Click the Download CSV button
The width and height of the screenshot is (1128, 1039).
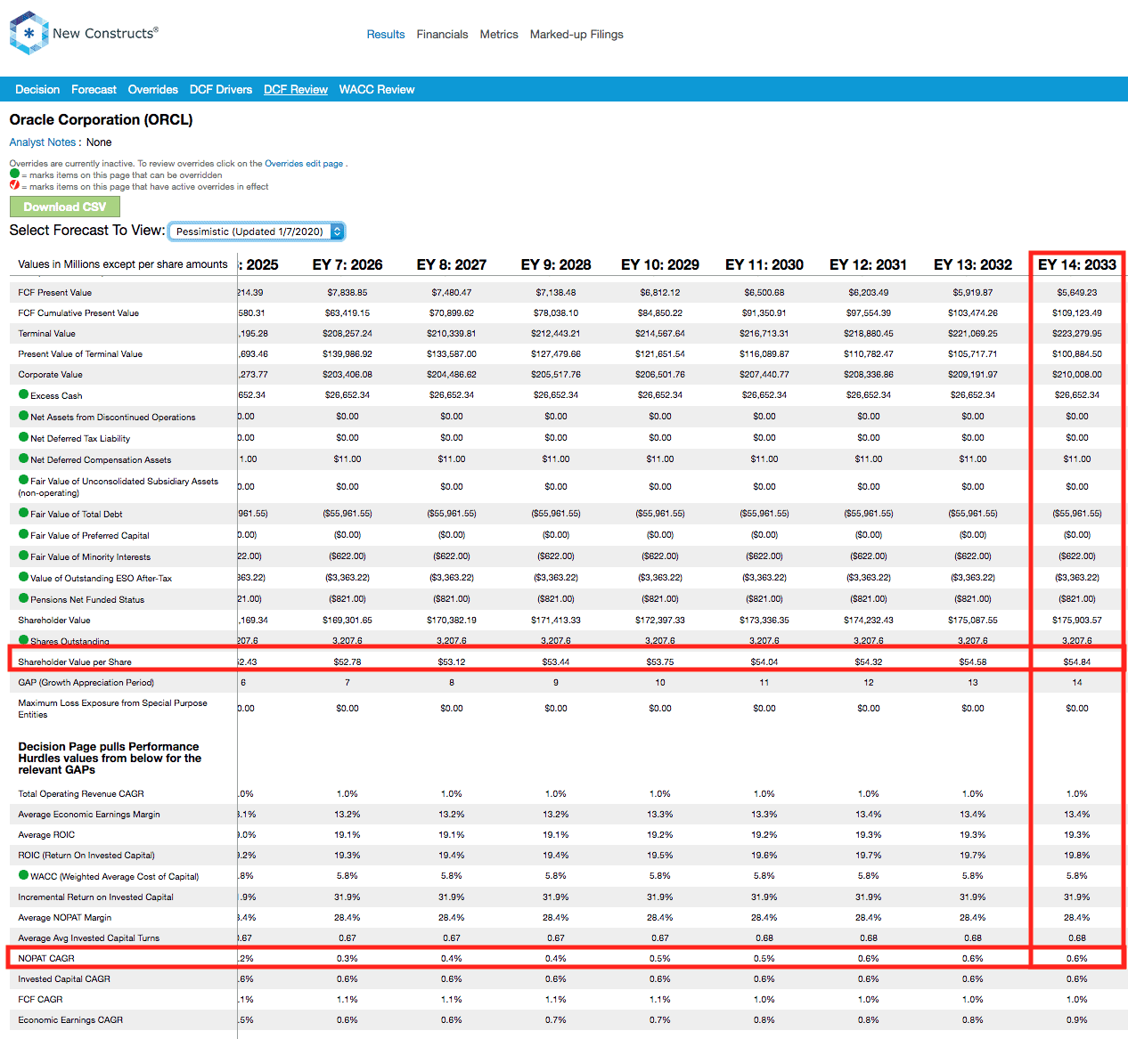pos(65,207)
